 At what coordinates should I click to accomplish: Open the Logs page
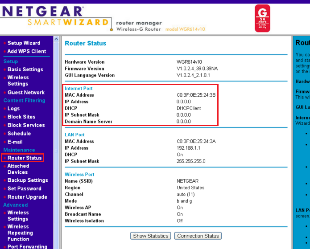(x=14, y=108)
